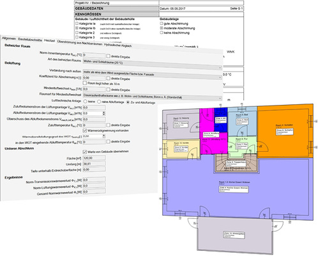Check 'Raum liegt höher als 10 m'
Image resolution: width=318 pixels, height=256 pixels.
tap(85, 83)
